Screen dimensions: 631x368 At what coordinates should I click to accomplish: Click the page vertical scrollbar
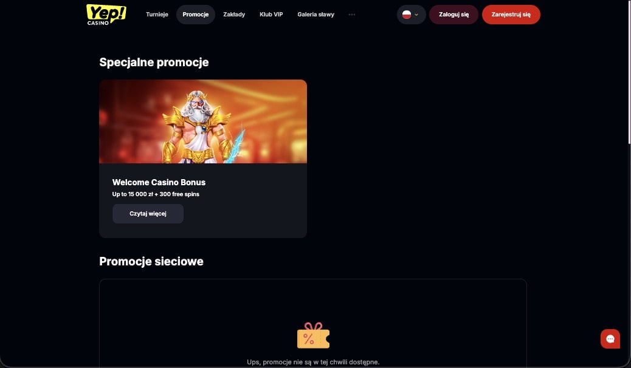[x=629, y=72]
